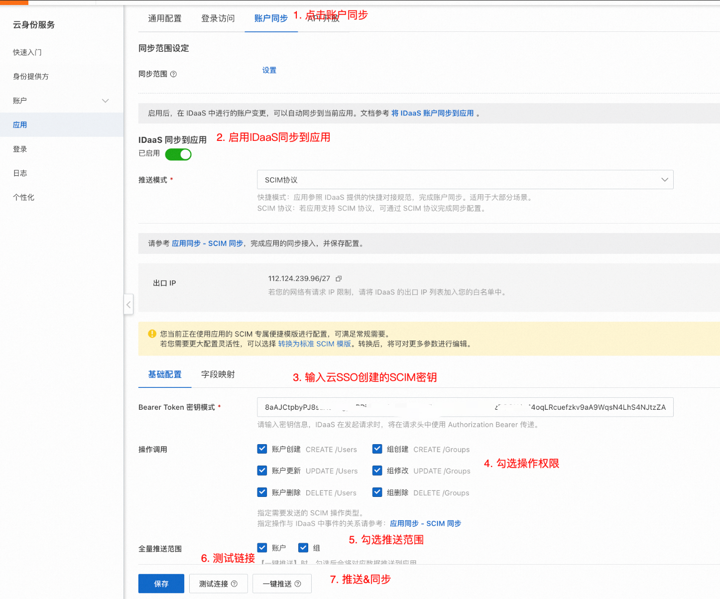Switch to the 登录访问 tab

(218, 18)
